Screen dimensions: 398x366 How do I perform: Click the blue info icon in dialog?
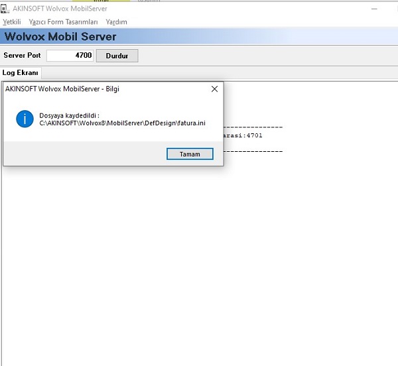25,119
